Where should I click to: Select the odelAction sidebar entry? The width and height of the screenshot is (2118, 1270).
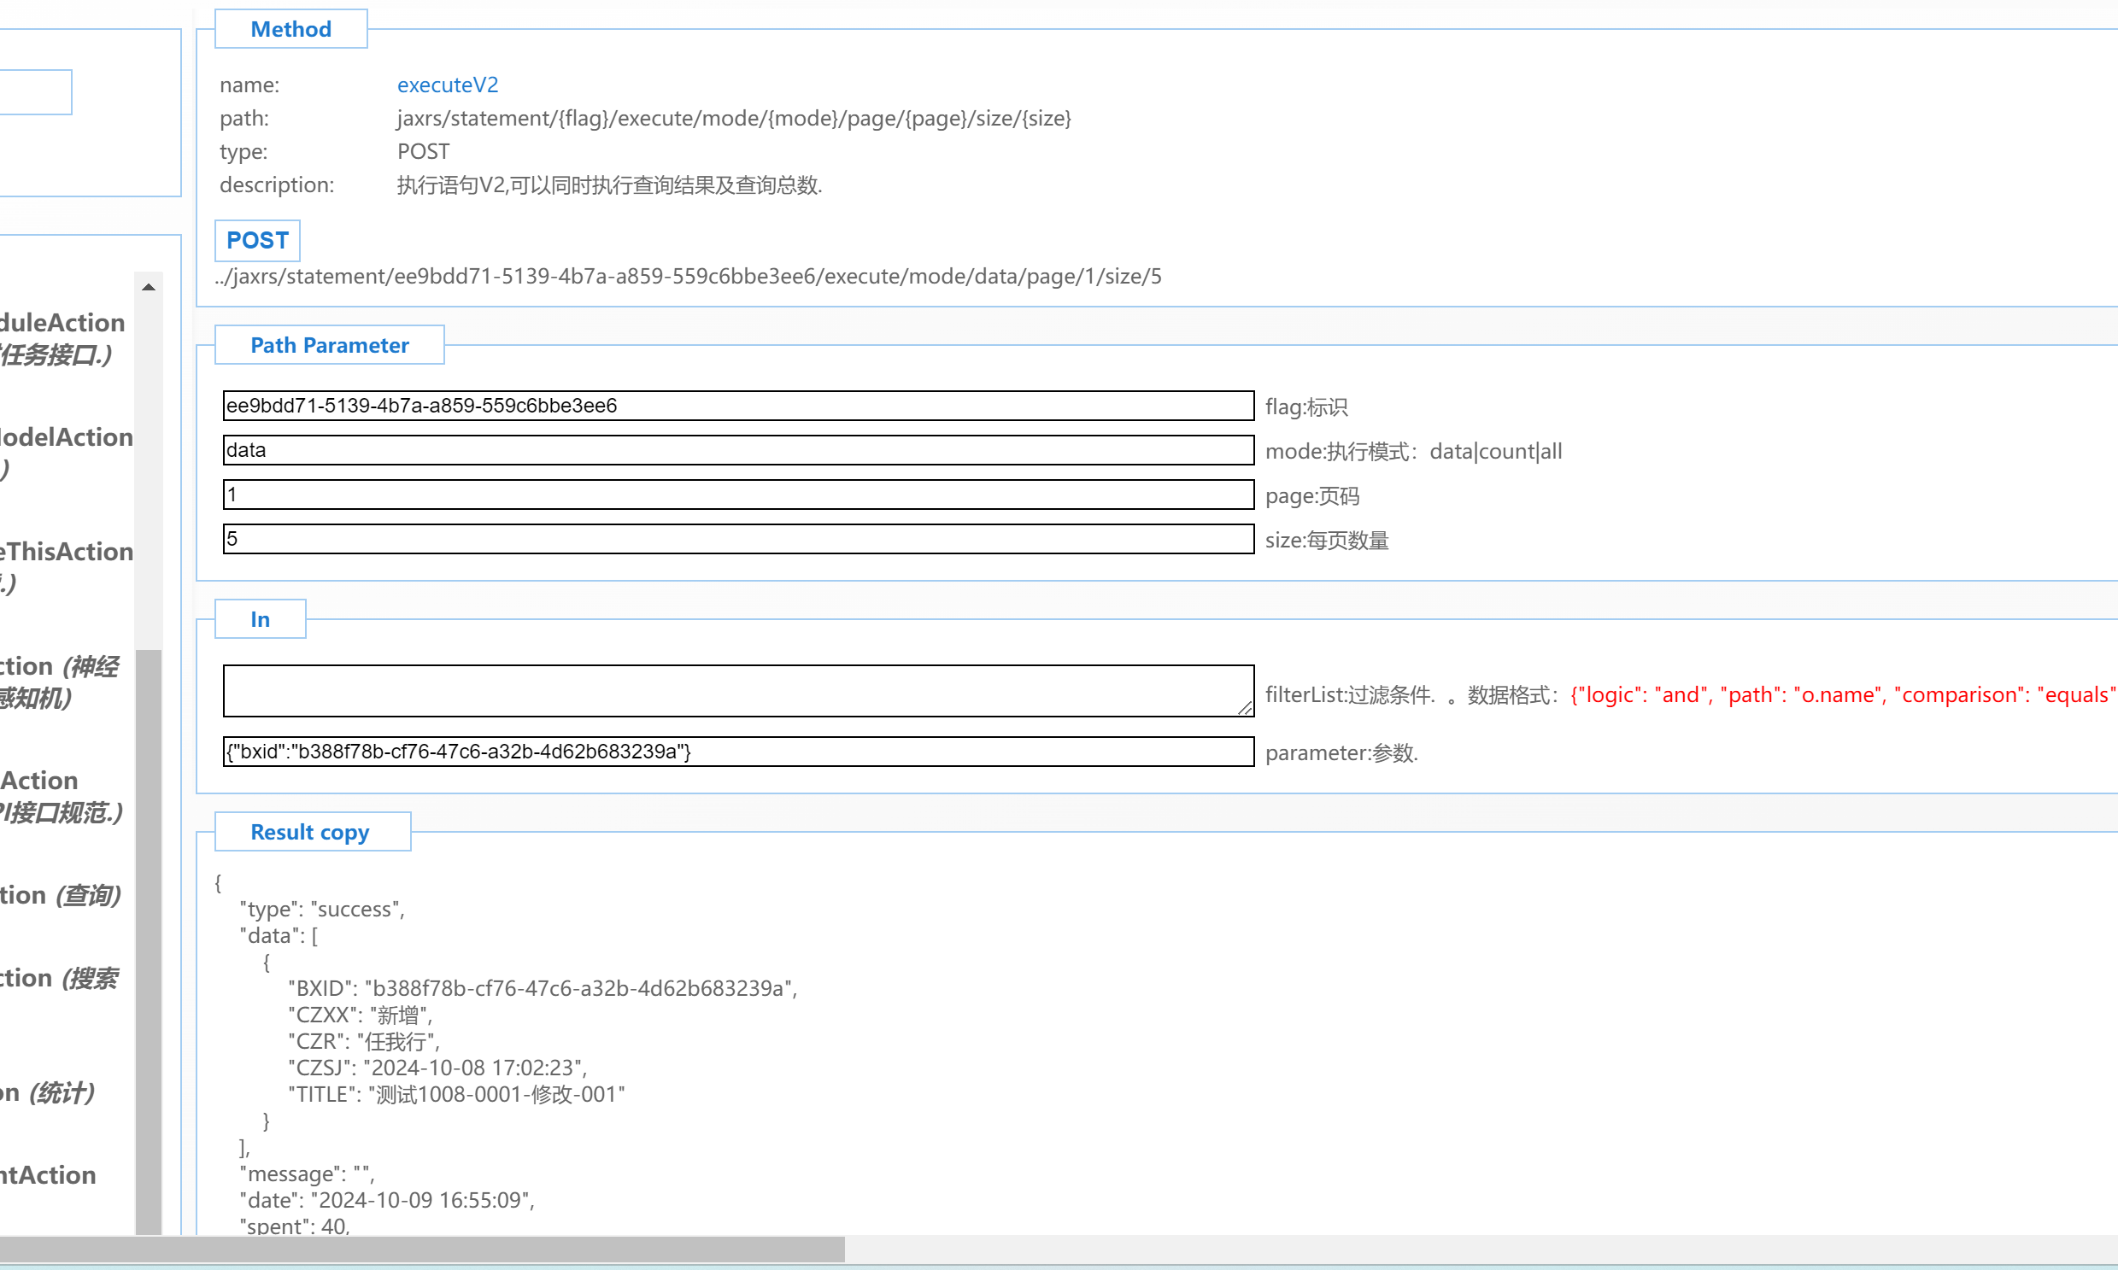[x=66, y=437]
